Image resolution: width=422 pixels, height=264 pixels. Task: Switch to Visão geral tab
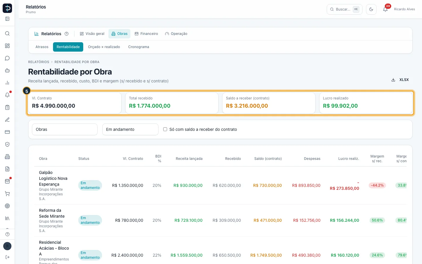(x=92, y=34)
